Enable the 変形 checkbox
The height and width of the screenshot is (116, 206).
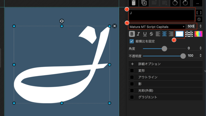(132, 71)
